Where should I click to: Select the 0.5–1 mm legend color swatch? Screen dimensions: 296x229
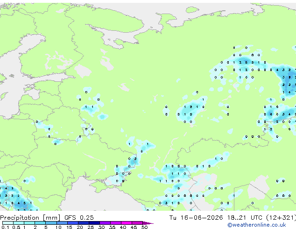point(19,223)
